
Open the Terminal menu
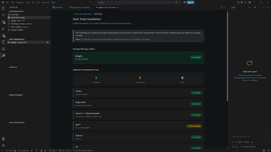point(45,2)
